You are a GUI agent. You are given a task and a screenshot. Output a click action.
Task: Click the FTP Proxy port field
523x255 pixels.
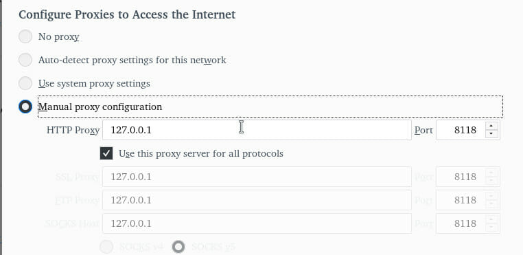click(x=461, y=200)
